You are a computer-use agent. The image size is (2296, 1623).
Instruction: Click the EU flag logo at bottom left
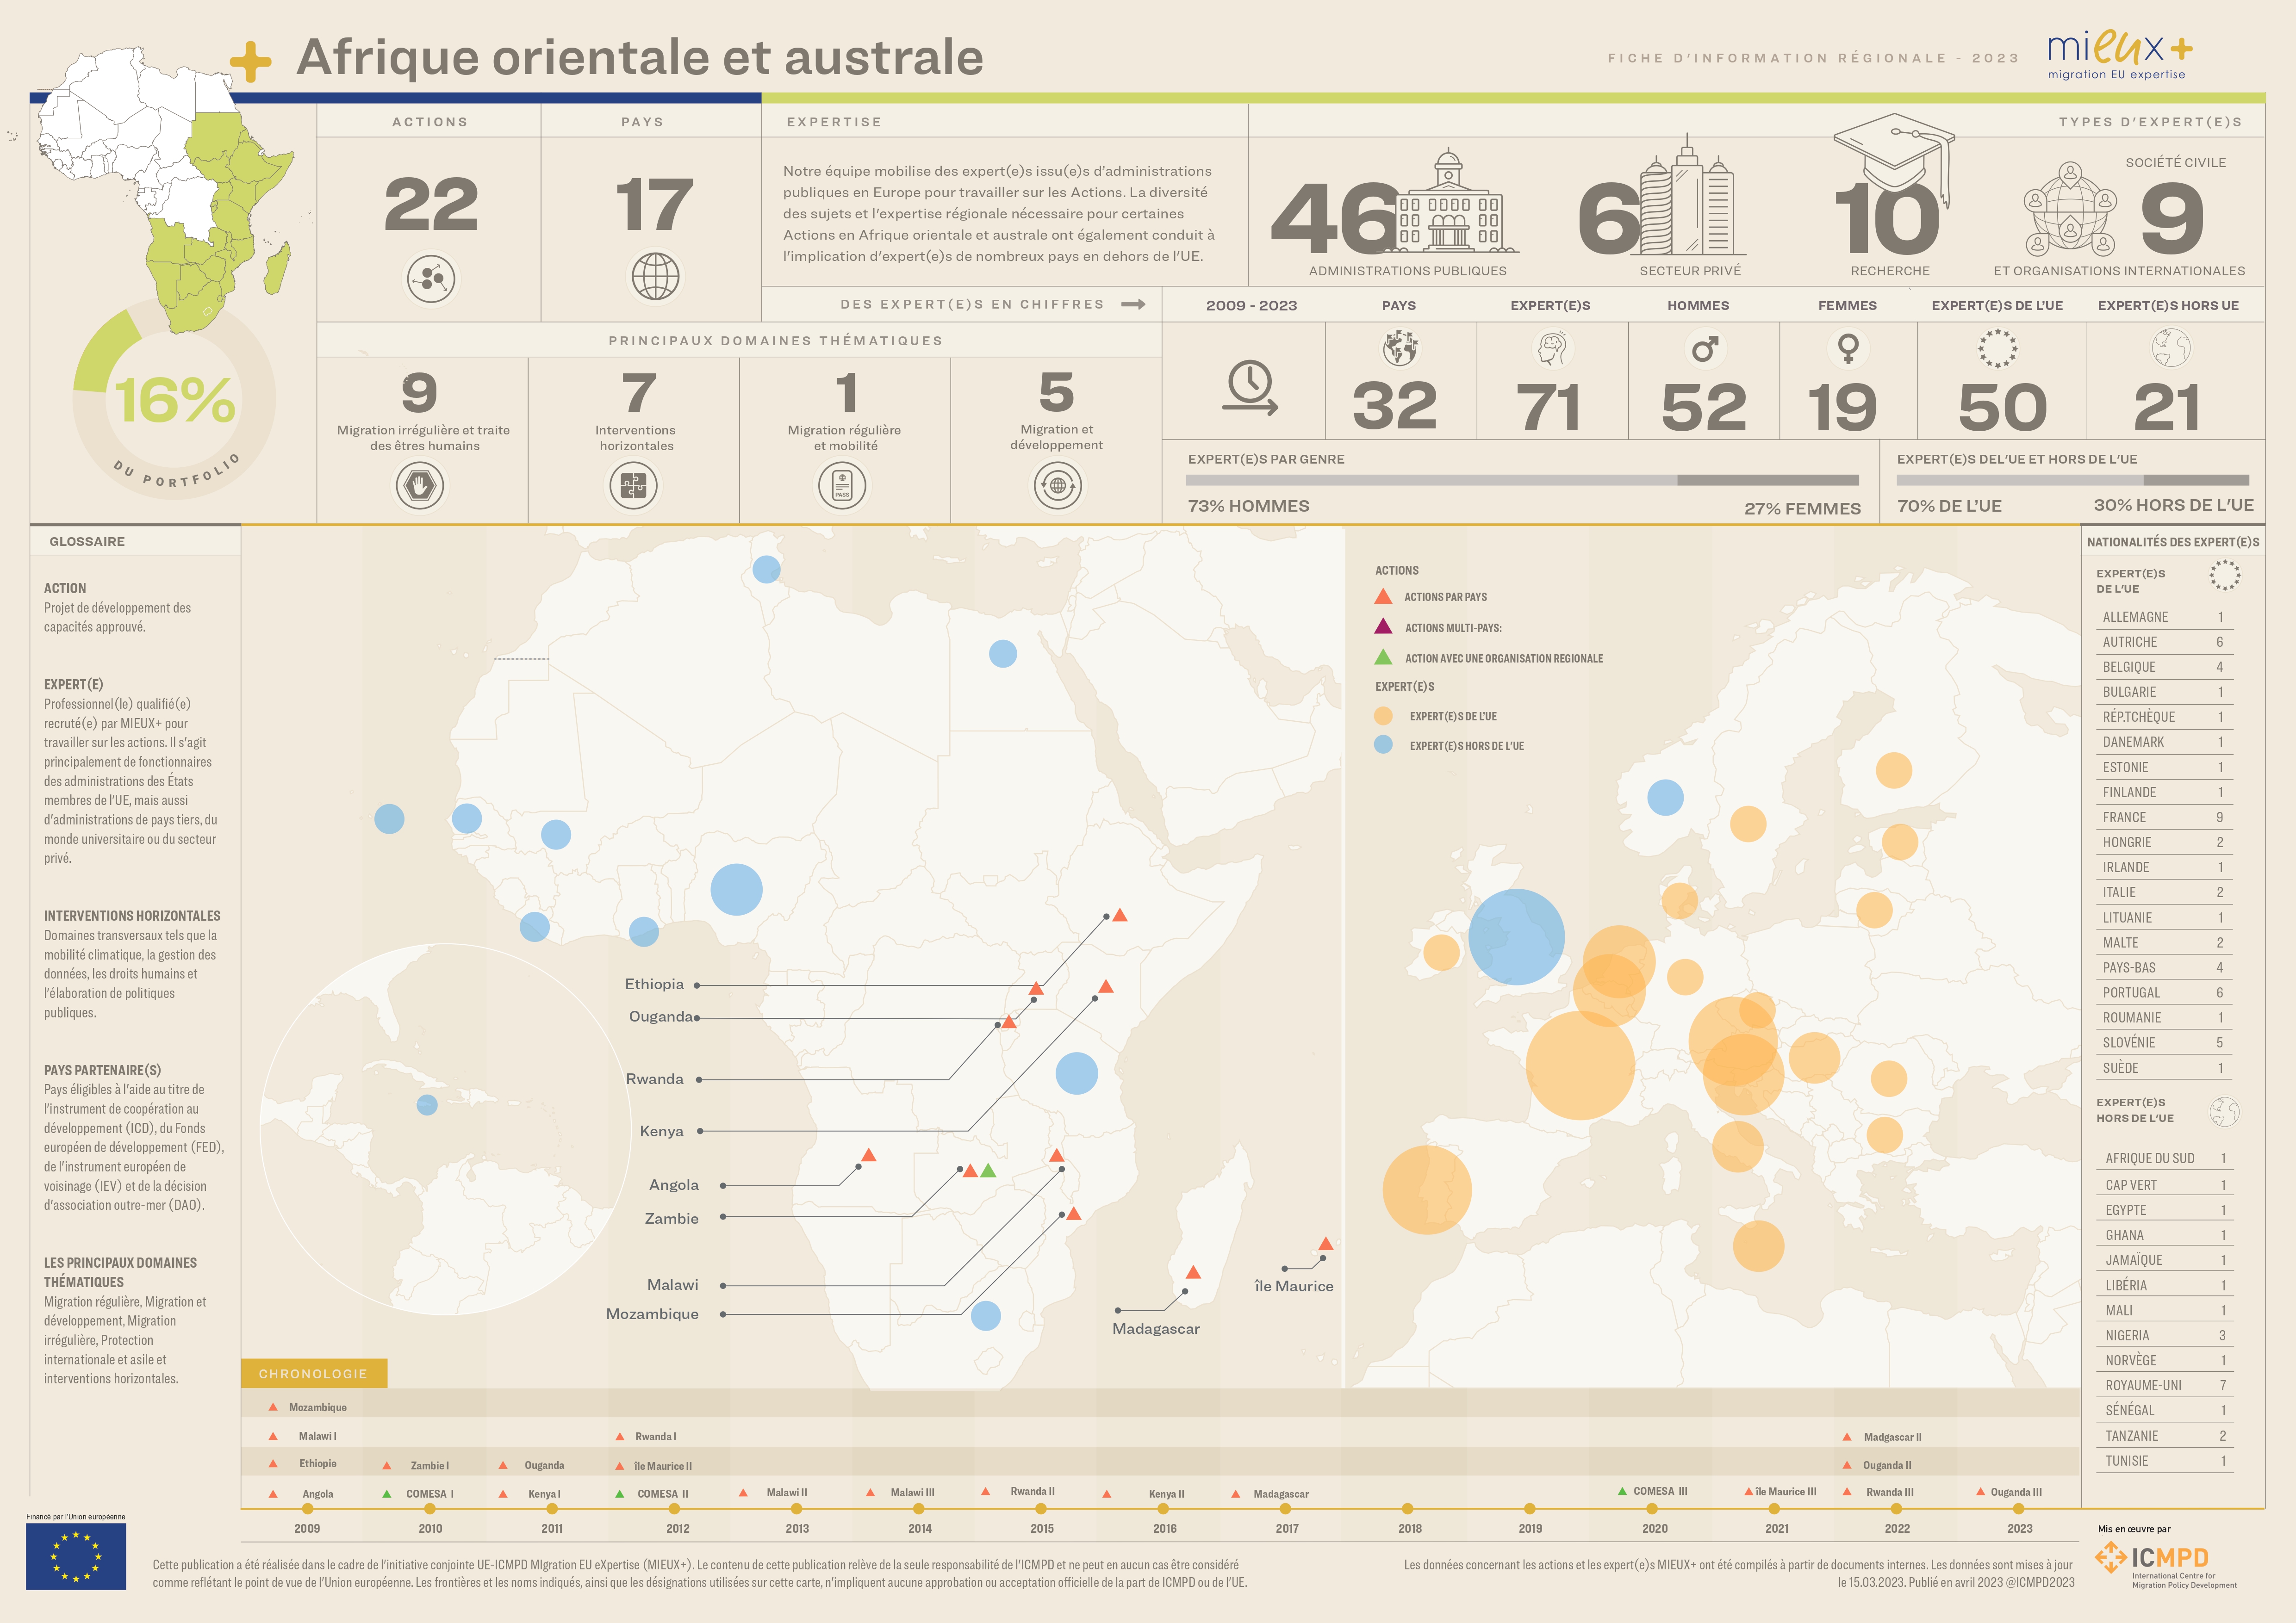[x=76, y=1556]
